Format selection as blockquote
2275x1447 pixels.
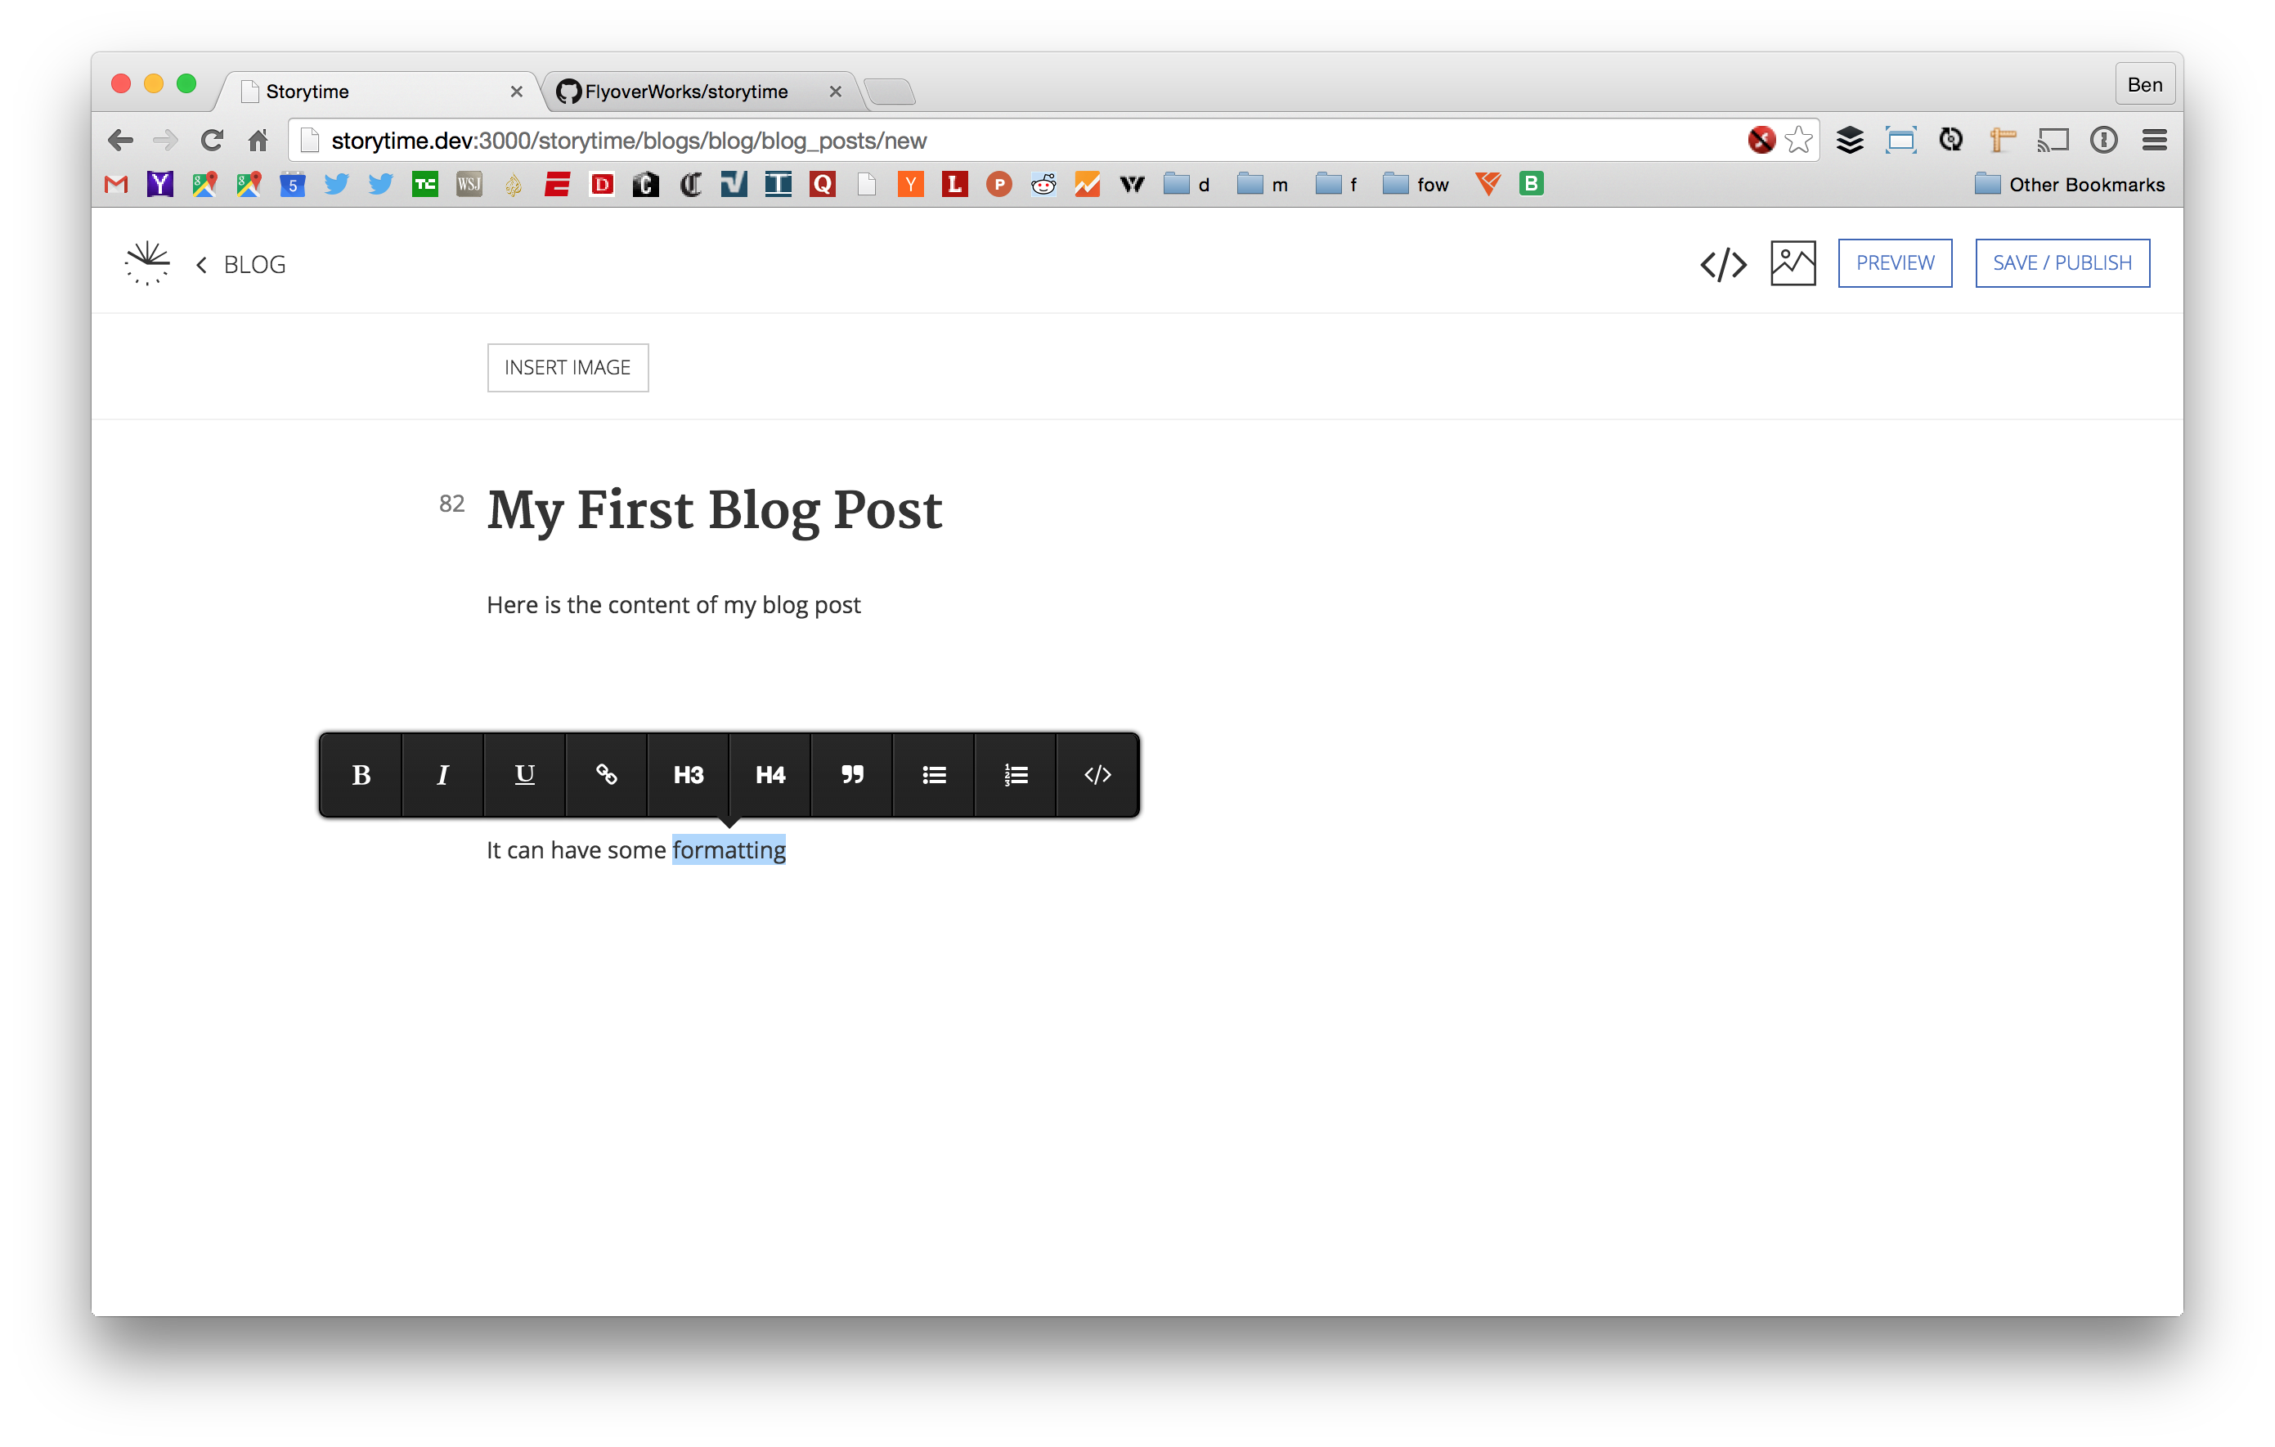click(852, 774)
